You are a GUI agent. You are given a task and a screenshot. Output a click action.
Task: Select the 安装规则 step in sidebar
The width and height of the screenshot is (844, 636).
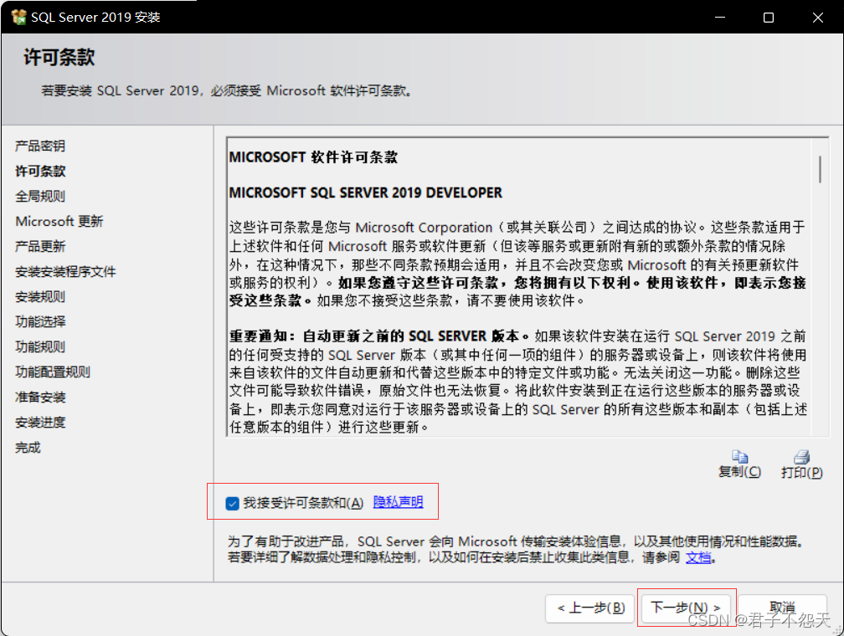[x=40, y=297]
